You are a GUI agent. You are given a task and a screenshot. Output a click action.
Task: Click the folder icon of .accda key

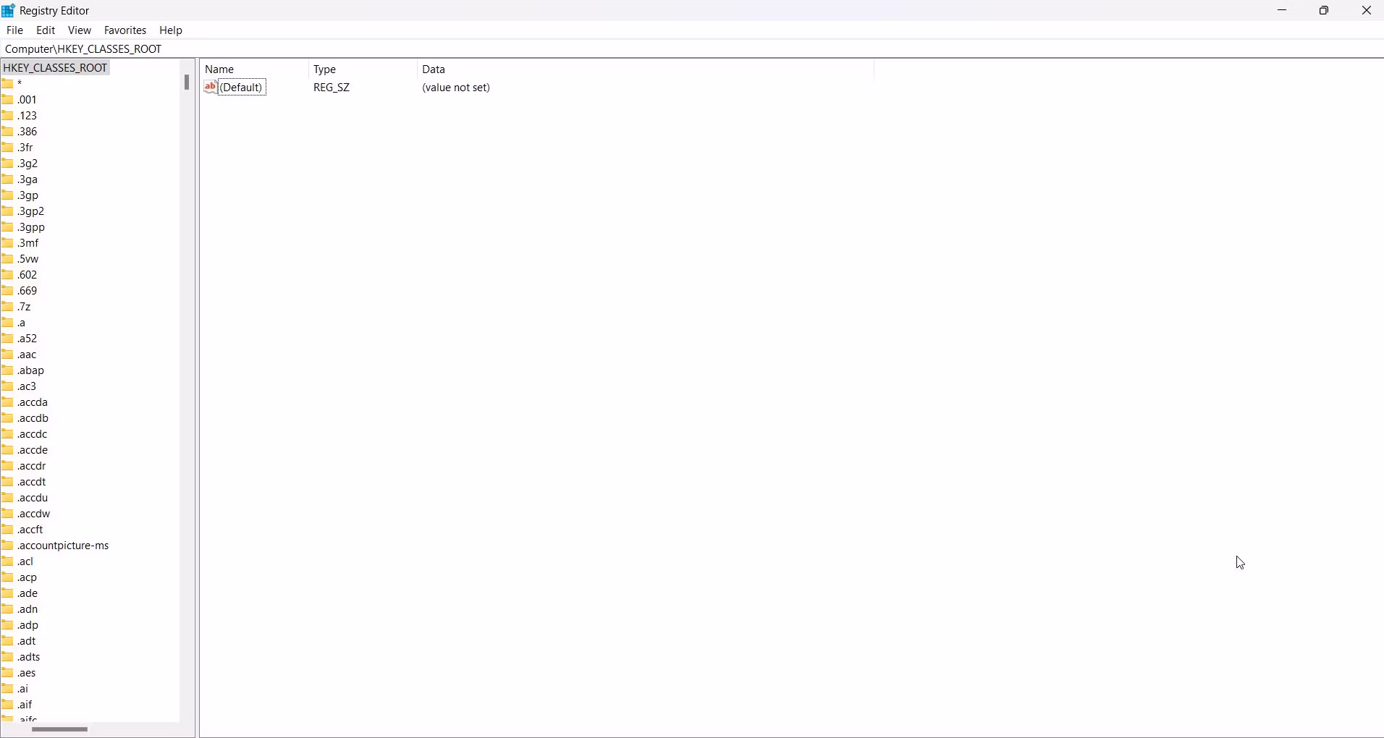click(x=8, y=402)
